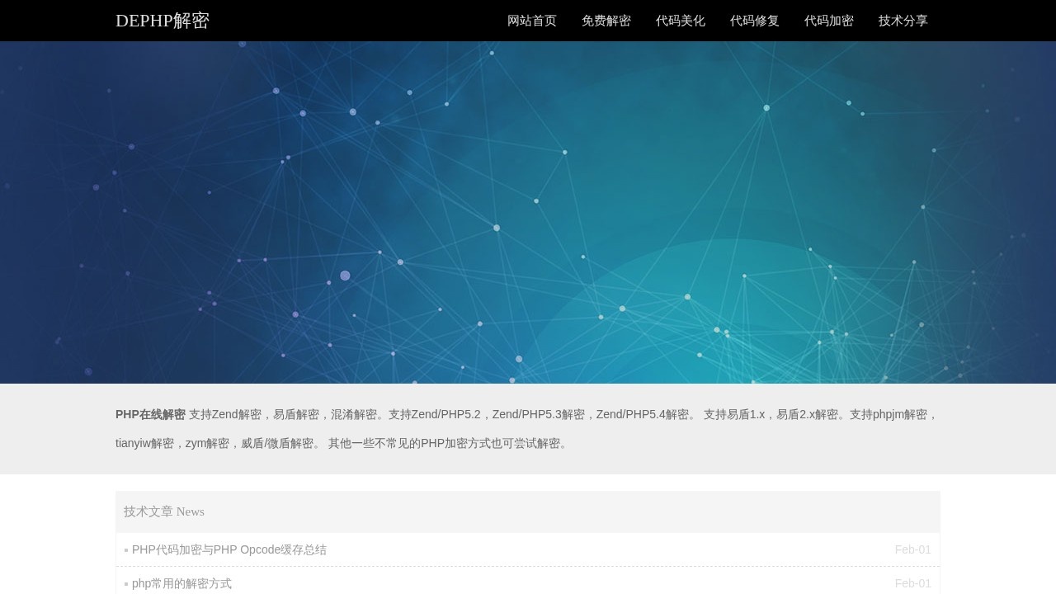This screenshot has height=594, width=1056.
Task: Open the 代码修复 navigation entry
Action: [754, 21]
